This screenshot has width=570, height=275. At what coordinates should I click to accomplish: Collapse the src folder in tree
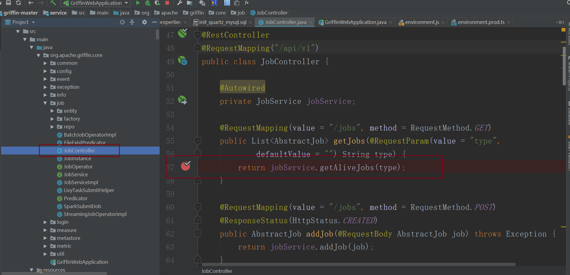[x=18, y=31]
